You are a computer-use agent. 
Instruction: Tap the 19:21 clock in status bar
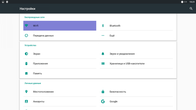(192, 2)
